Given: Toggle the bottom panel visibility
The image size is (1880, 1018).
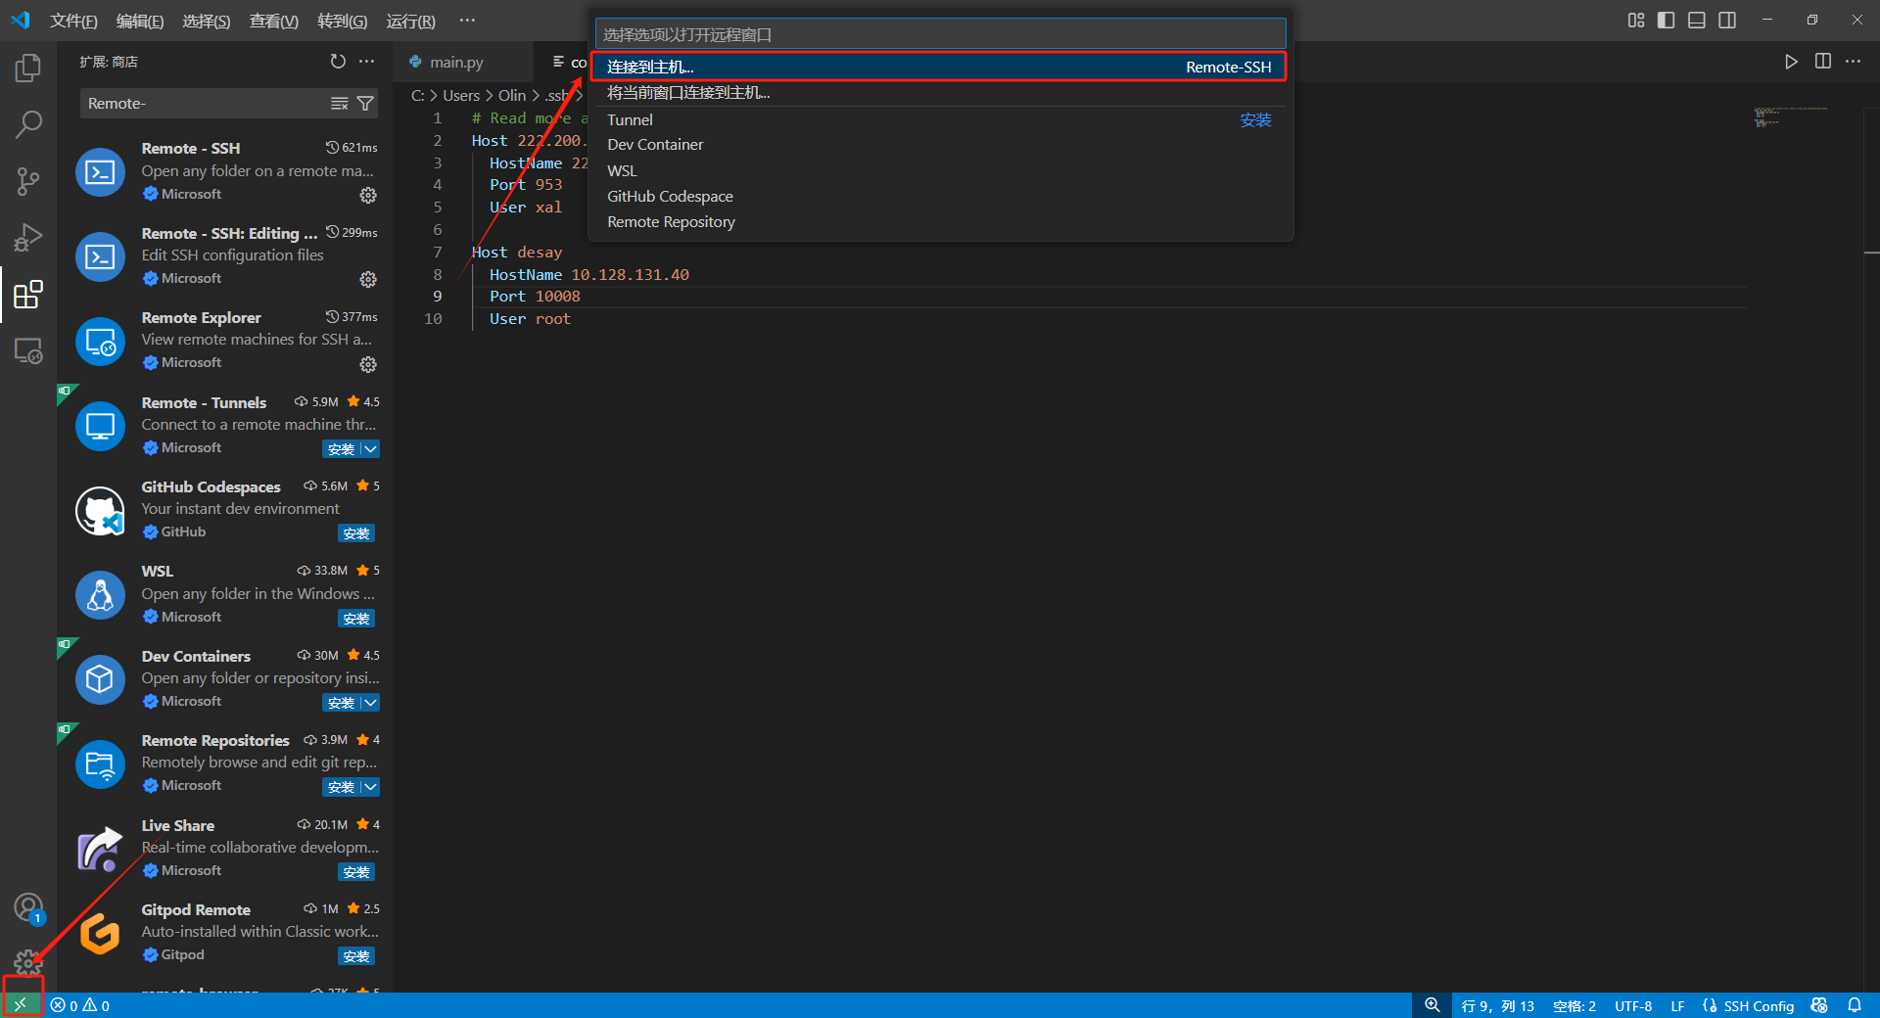Looking at the screenshot, I should [x=1697, y=20].
